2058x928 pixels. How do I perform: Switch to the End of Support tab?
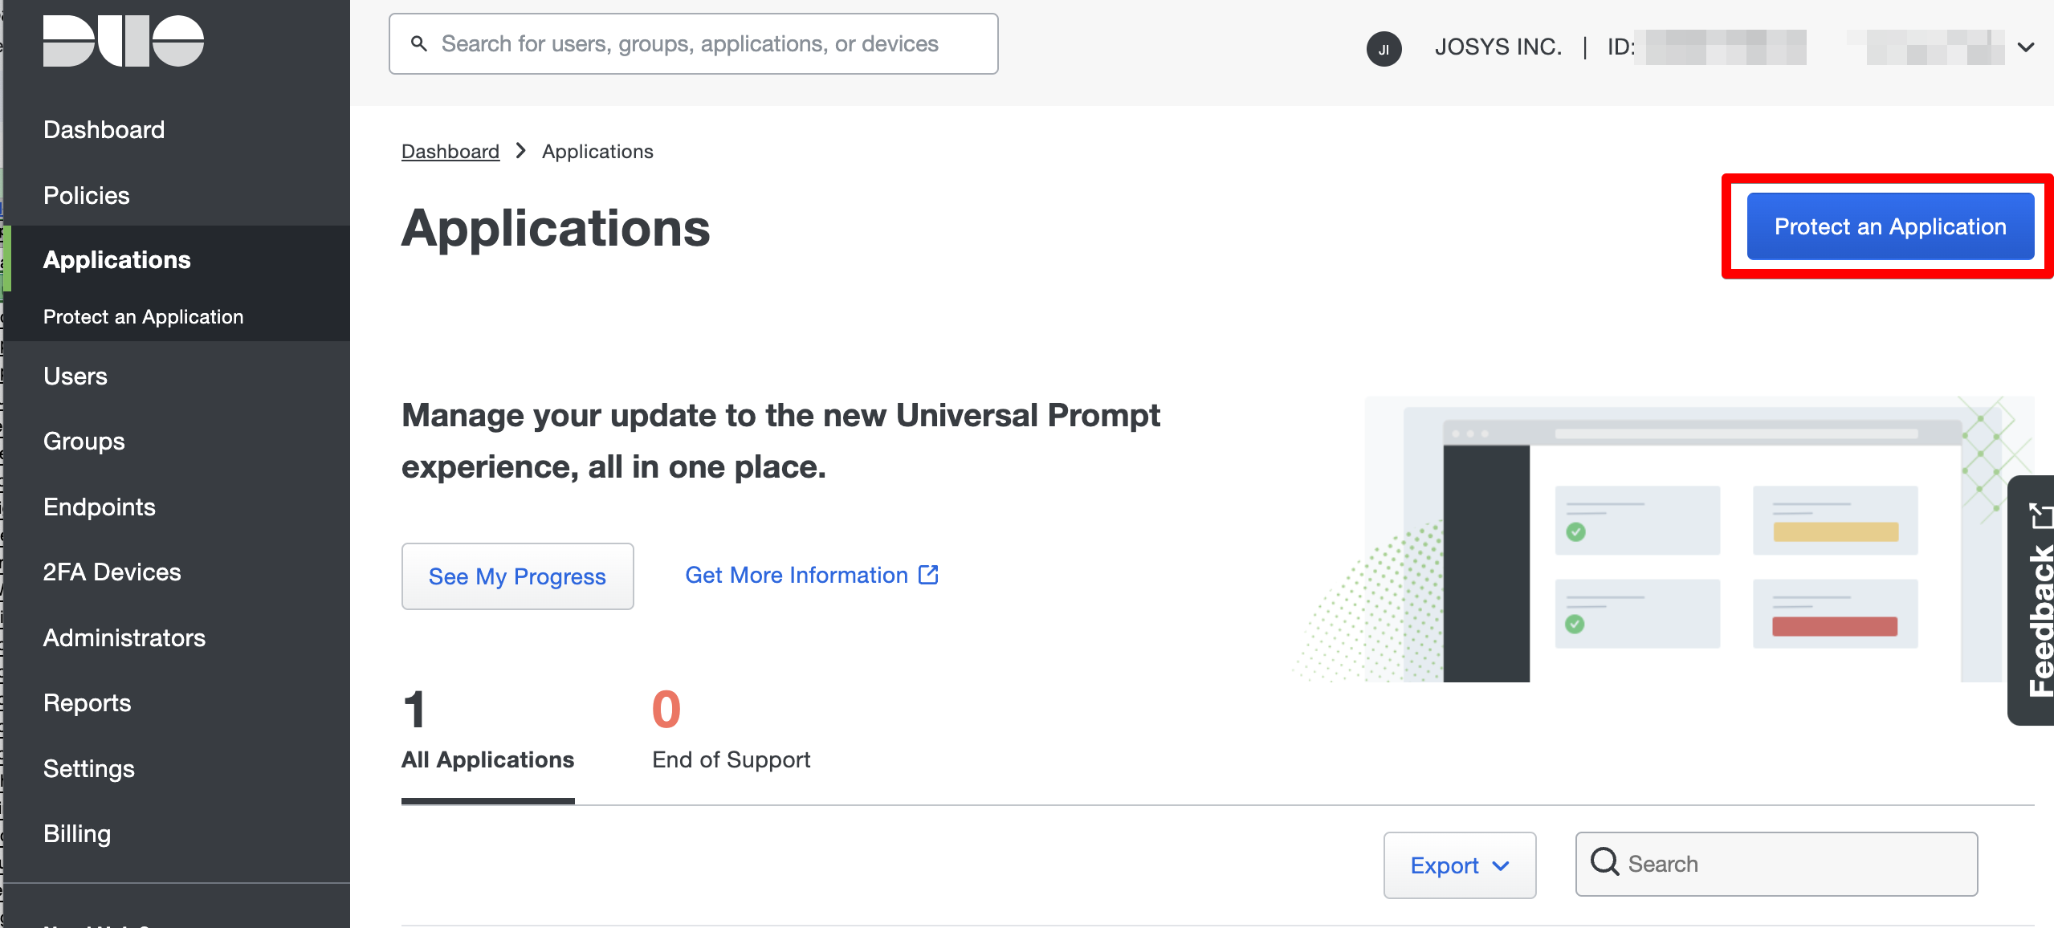click(x=731, y=759)
